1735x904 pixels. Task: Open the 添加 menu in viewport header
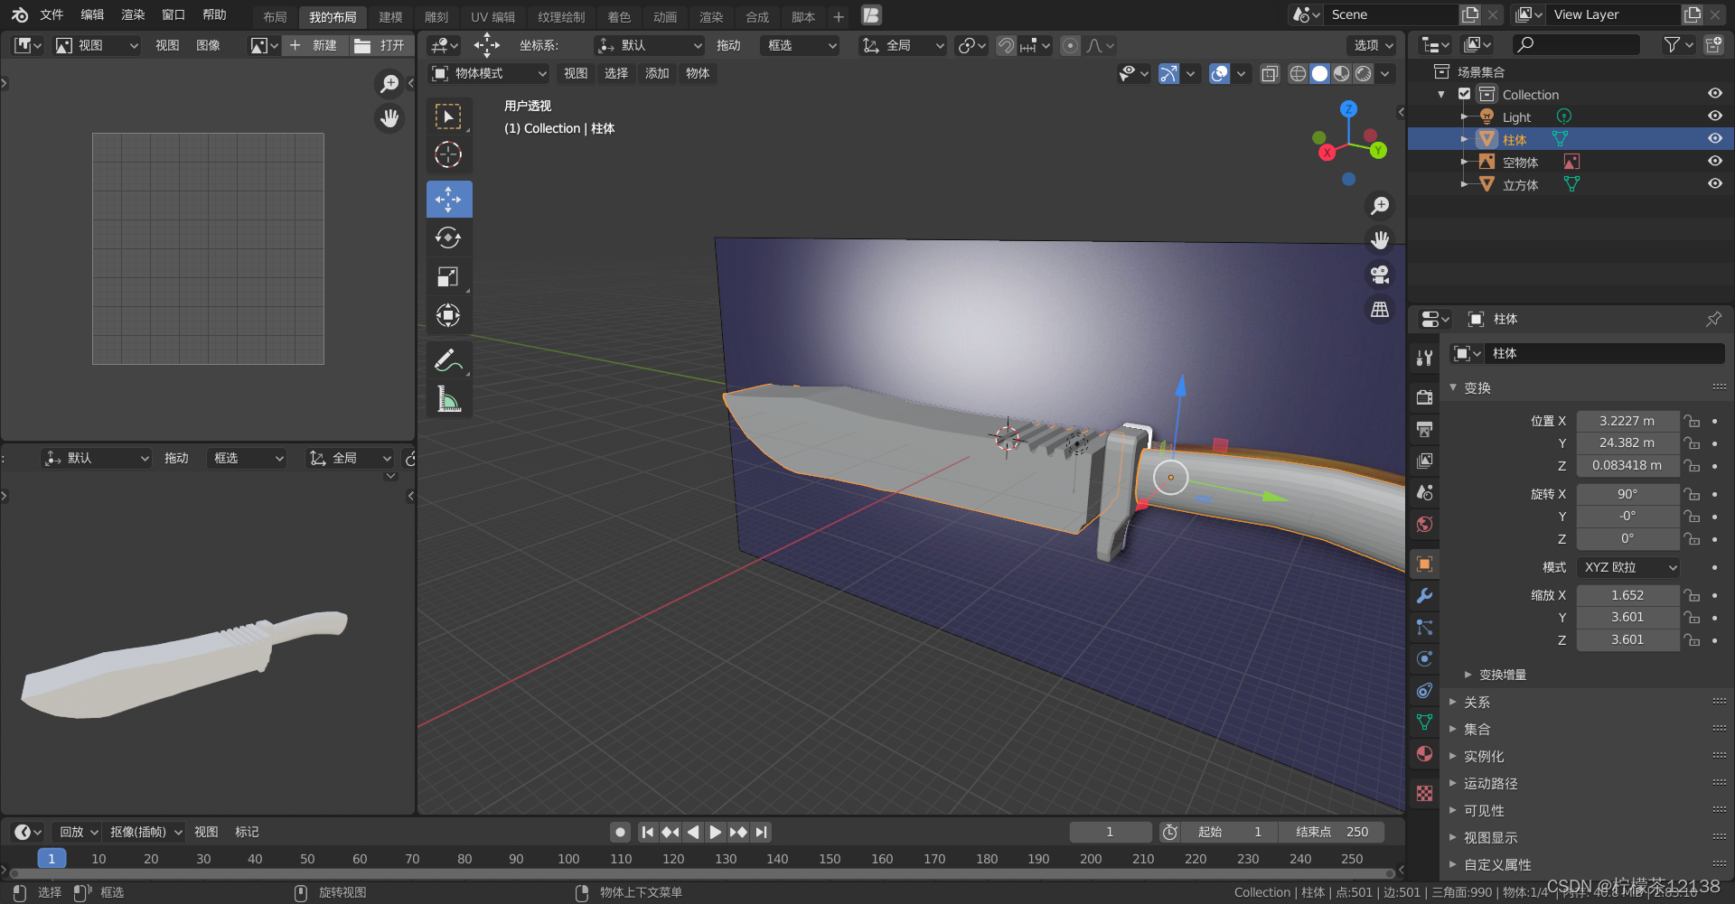[x=657, y=74]
